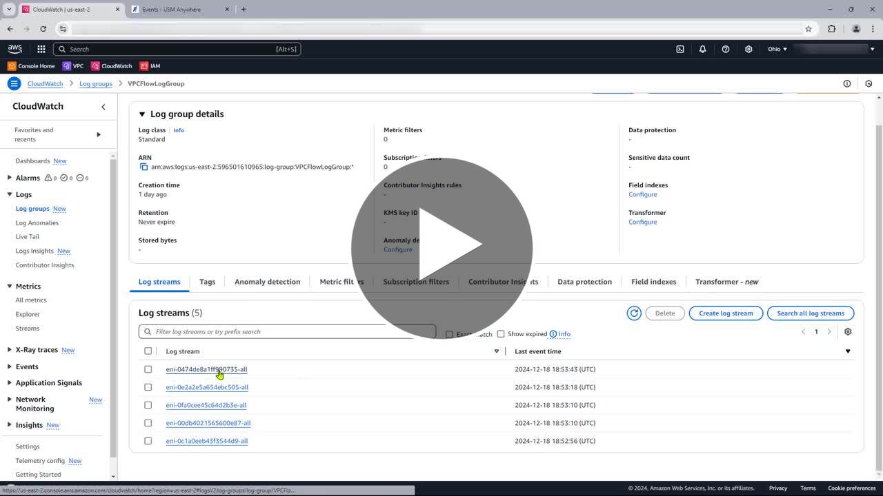Switch to the Metric filters tab
The height and width of the screenshot is (496, 883).
point(341,282)
